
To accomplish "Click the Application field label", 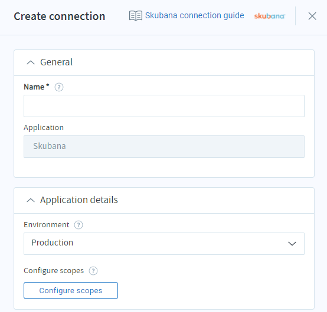I will pyautogui.click(x=44, y=128).
